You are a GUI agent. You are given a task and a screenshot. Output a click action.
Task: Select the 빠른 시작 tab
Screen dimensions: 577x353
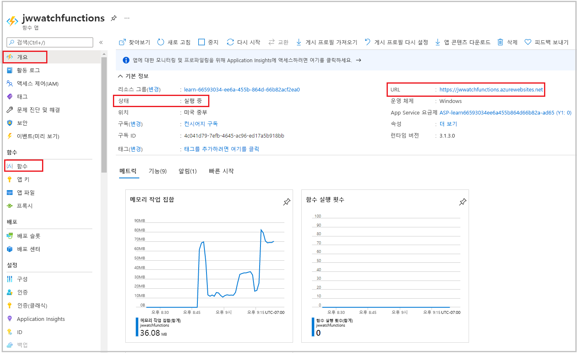[x=221, y=171]
